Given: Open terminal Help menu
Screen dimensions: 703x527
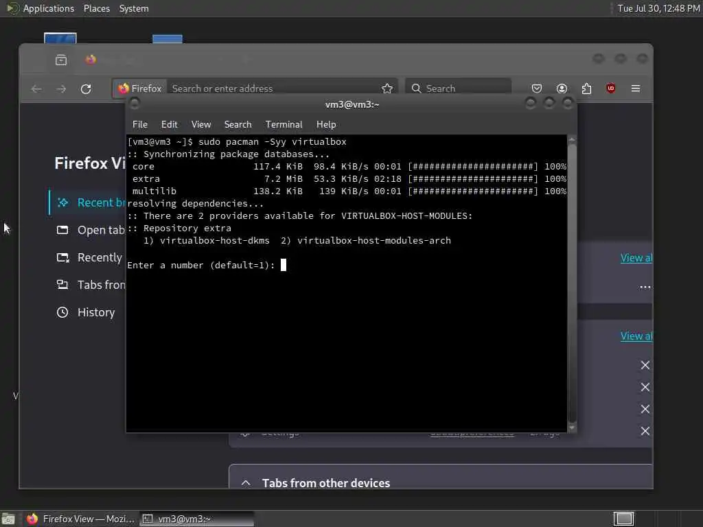Looking at the screenshot, I should click(326, 125).
